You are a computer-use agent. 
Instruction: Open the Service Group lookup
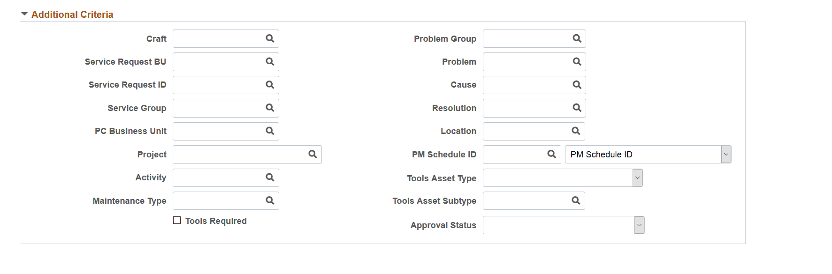269,108
